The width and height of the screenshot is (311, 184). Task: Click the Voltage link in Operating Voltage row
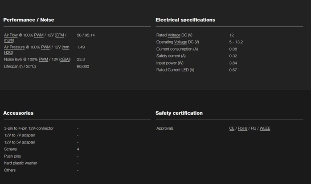tap(180, 42)
